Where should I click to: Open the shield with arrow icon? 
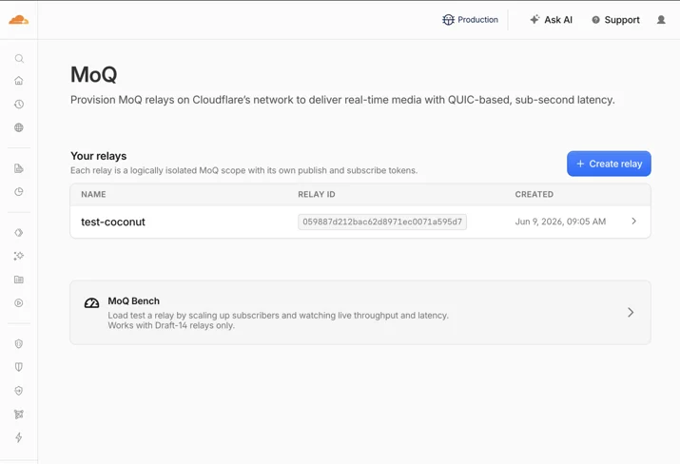pyautogui.click(x=19, y=391)
